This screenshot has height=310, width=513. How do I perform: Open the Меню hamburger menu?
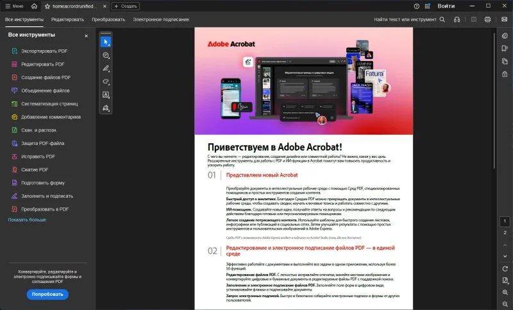[x=14, y=6]
